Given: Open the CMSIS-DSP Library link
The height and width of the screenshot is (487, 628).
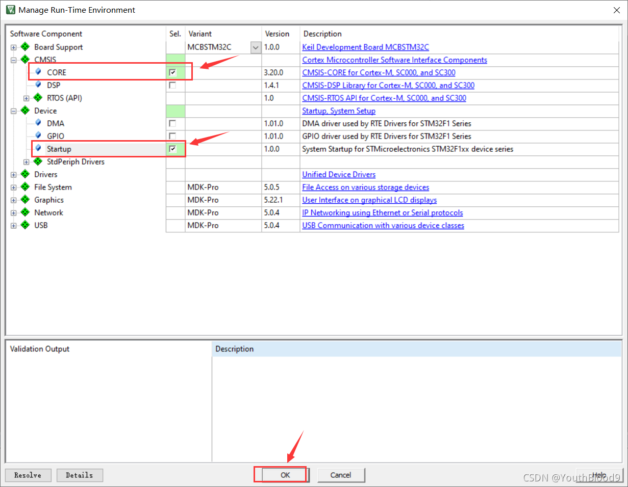Looking at the screenshot, I should click(389, 85).
